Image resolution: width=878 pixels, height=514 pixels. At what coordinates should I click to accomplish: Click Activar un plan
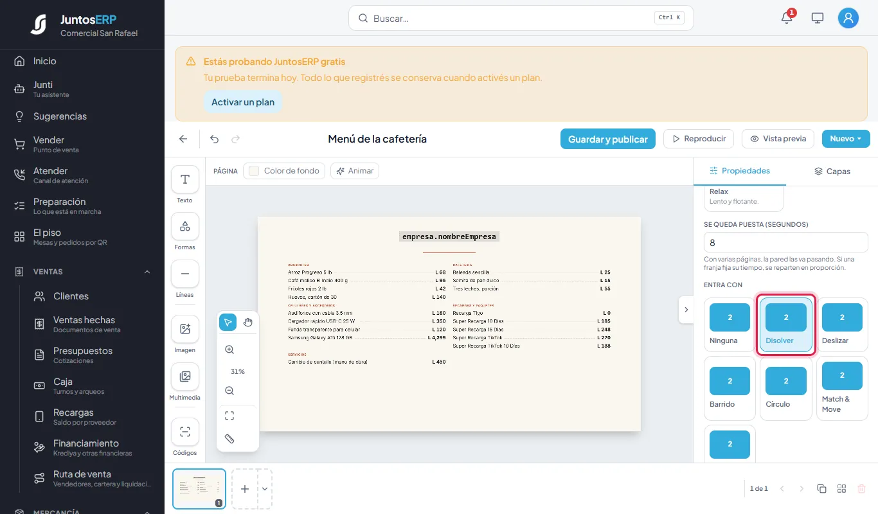(x=243, y=102)
